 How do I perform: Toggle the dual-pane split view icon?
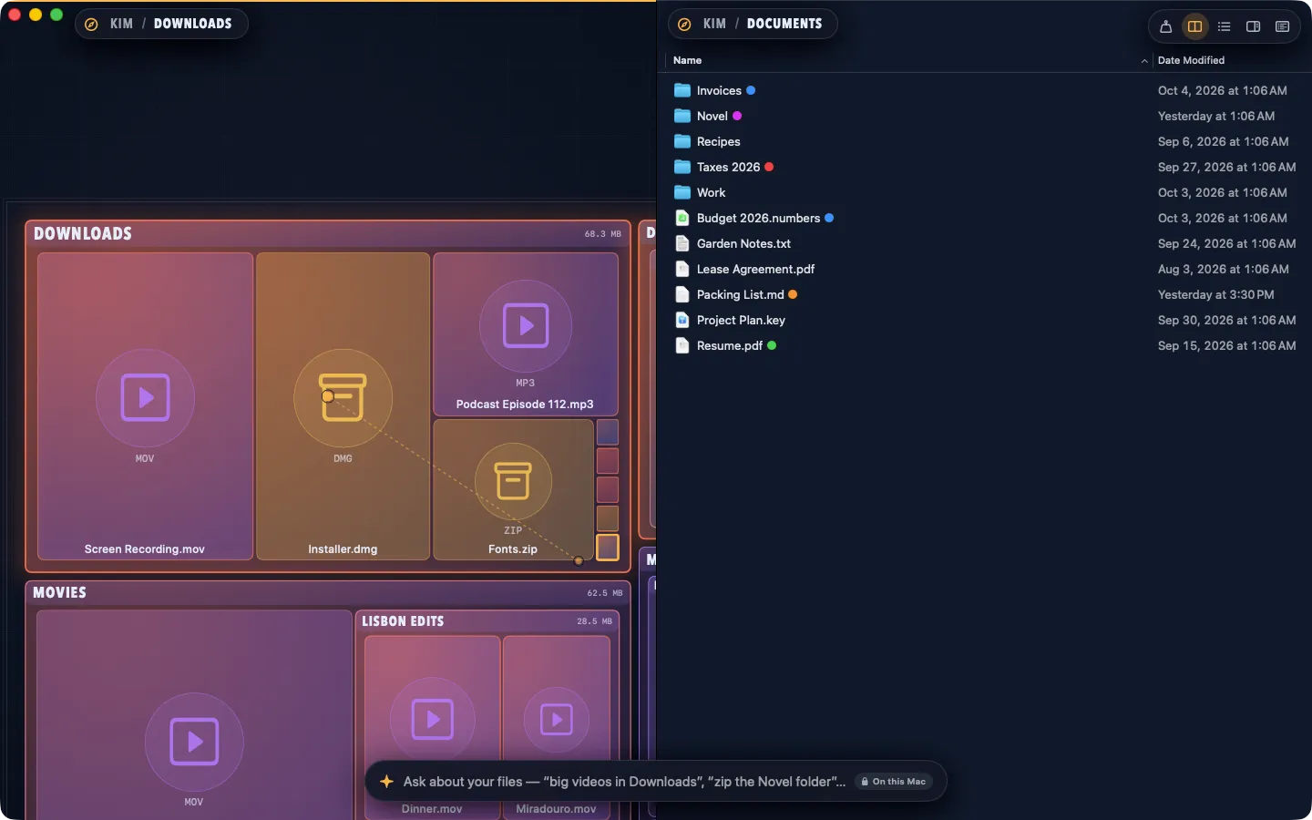coord(1194,26)
